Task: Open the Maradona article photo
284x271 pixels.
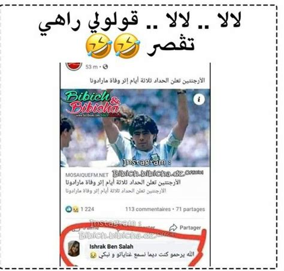Action: (x=135, y=128)
